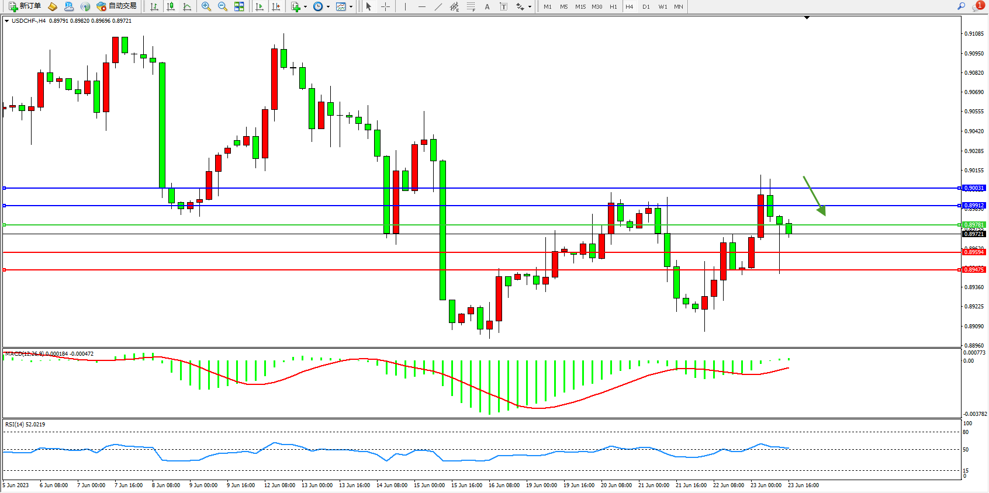Select the crosshair cursor tool

pos(386,6)
